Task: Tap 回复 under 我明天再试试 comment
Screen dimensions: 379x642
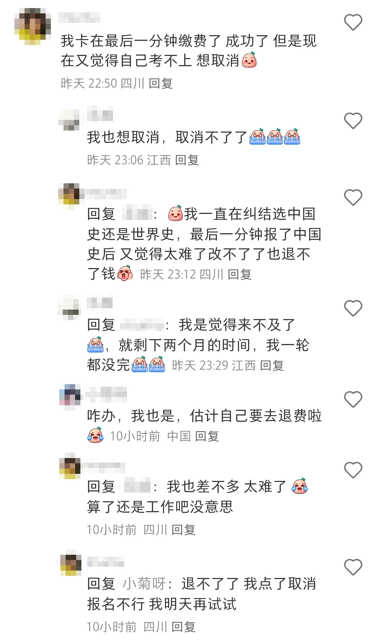Action: (184, 627)
